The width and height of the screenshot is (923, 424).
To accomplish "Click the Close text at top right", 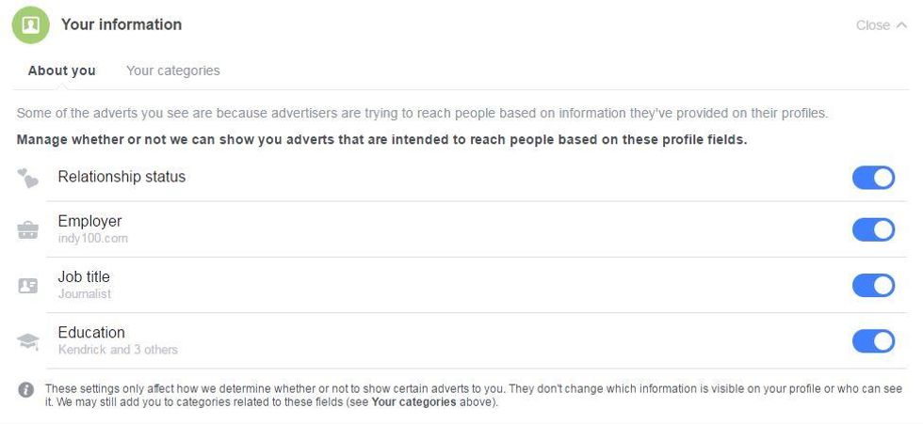I will tap(873, 25).
